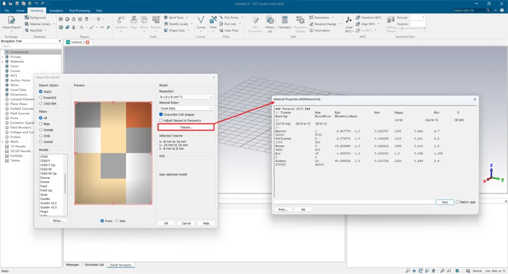The image size is (508, 274).
Task: Select the PoserGUI import option
Action: point(40,97)
